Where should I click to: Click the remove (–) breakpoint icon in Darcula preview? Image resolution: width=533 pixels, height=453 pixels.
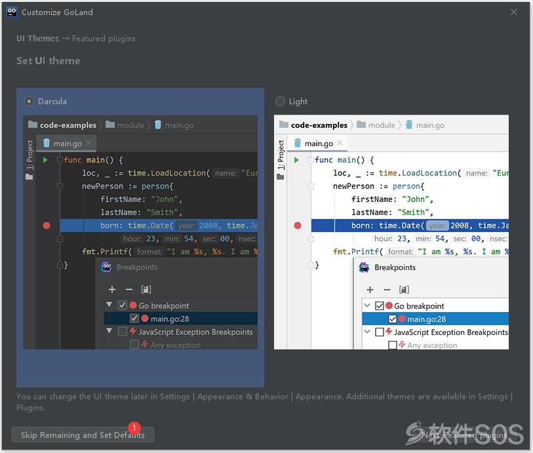coord(129,290)
